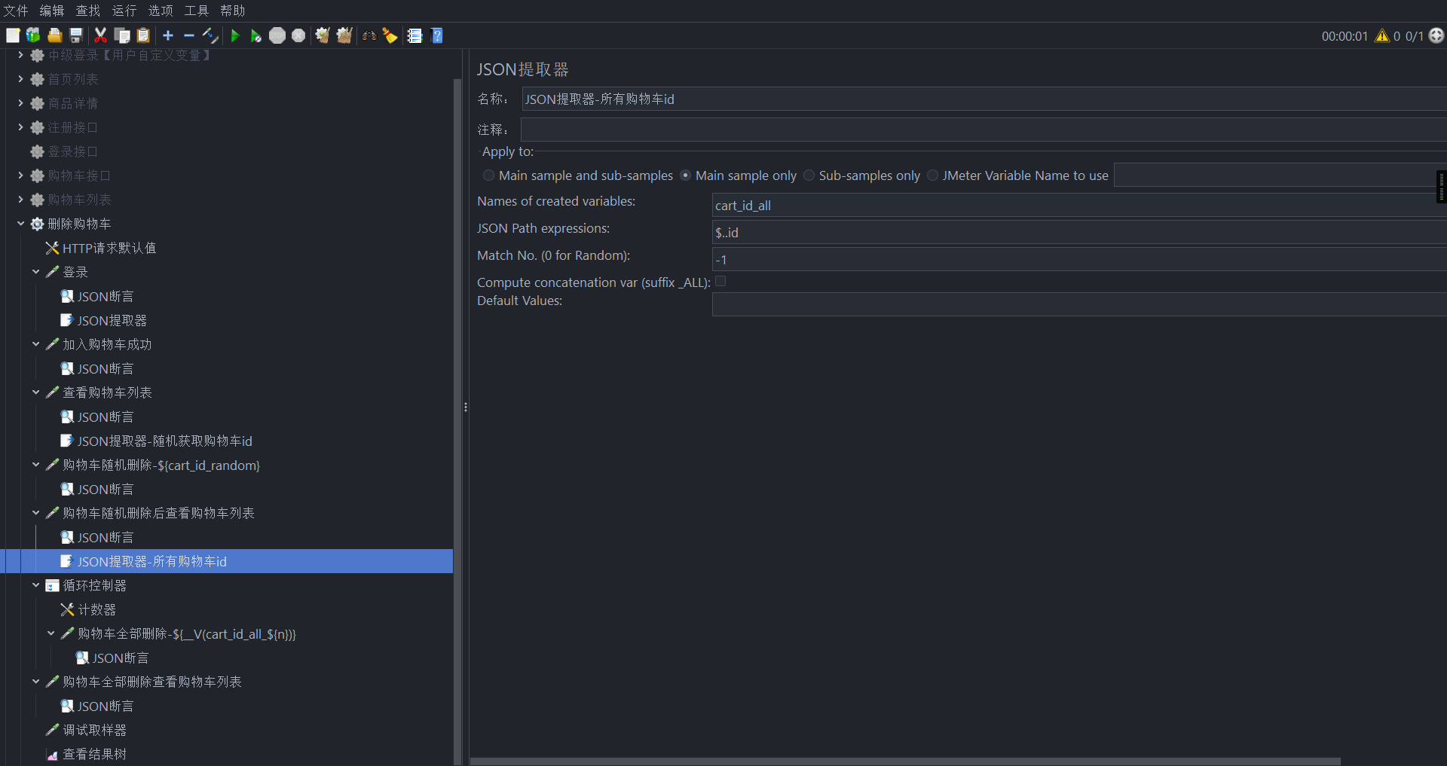This screenshot has height=766, width=1447.
Task: Select JSON提取器-随机获取购物车id element
Action: [x=164, y=441]
